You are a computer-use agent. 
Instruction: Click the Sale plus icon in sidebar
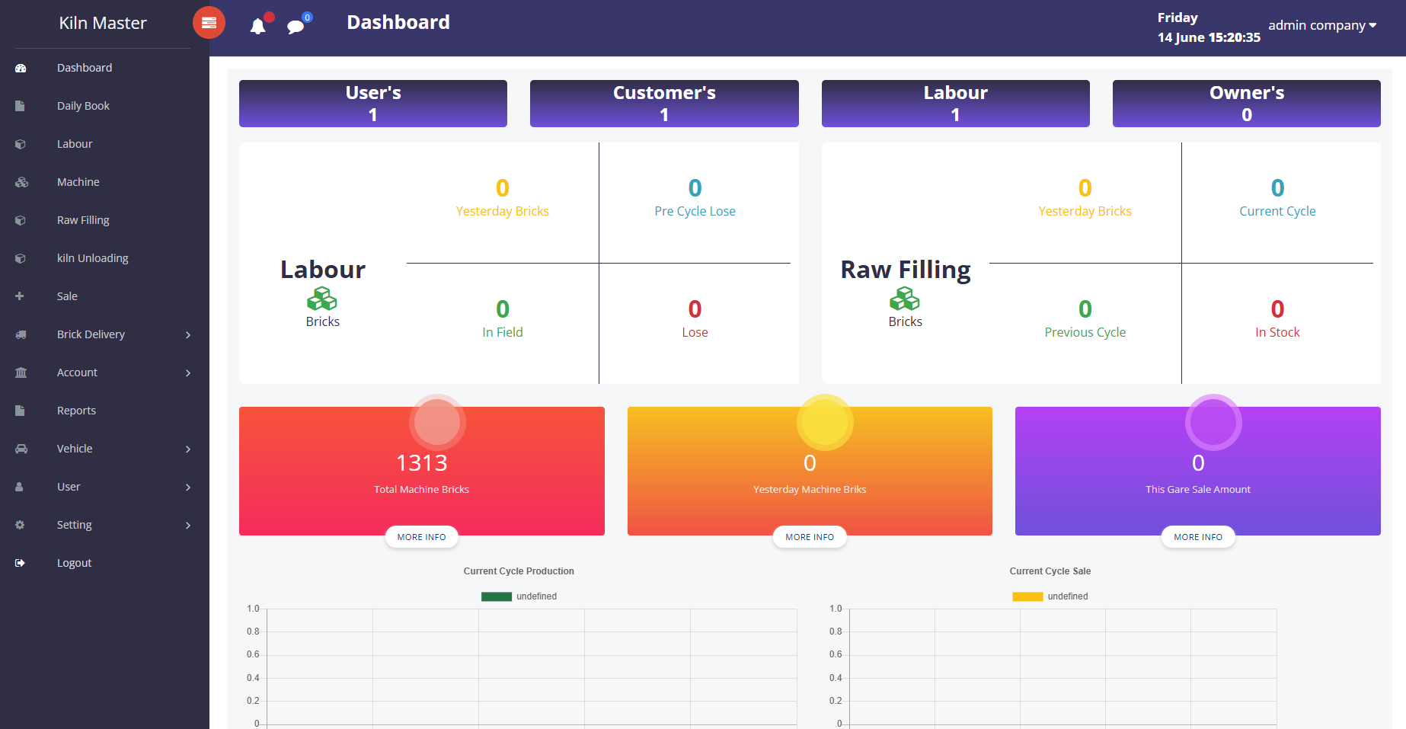20,296
